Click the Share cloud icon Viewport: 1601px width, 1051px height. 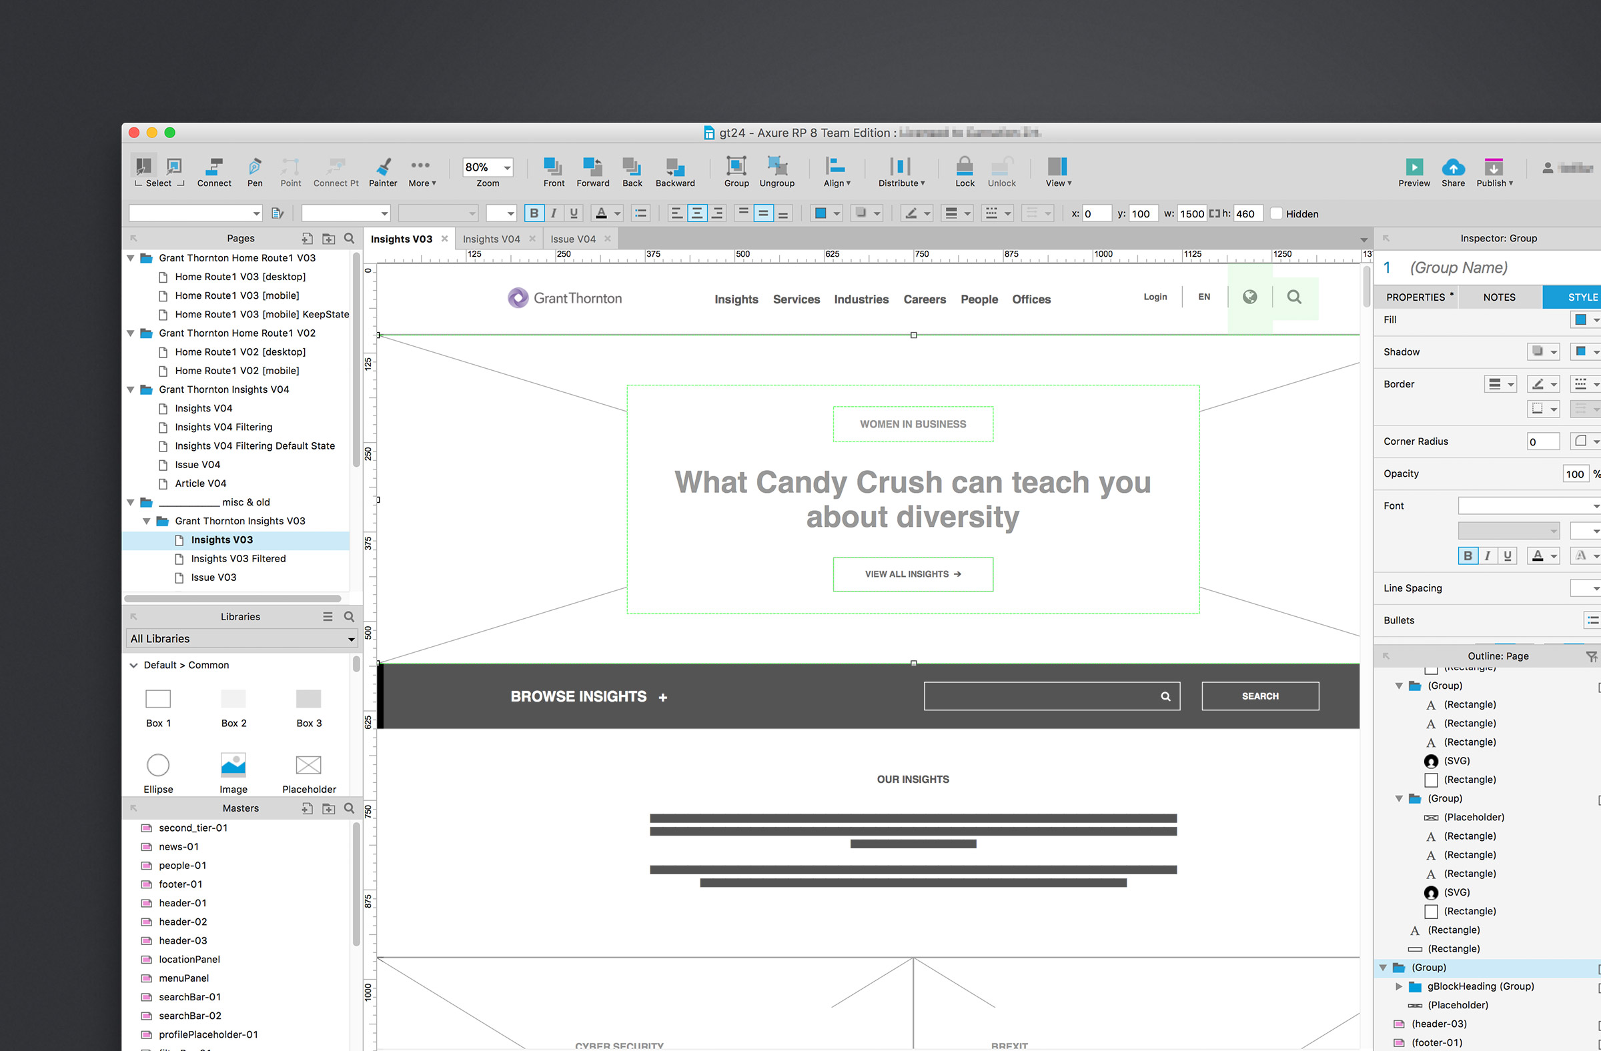pyautogui.click(x=1452, y=167)
